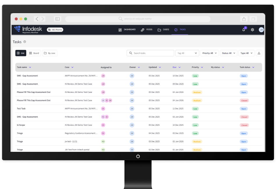Open the Status: All filter dropdown
276x189 pixels.
[x=228, y=53]
